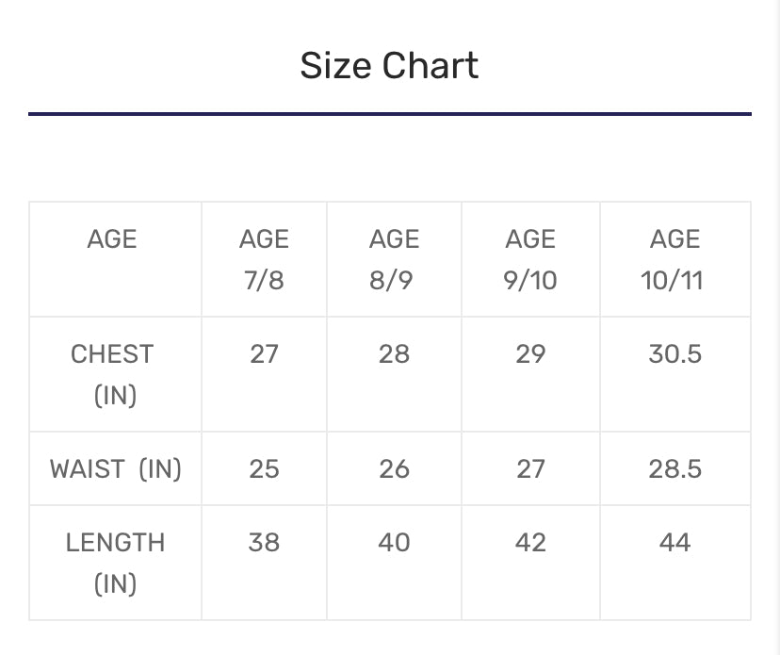Select the CHEST (IN) row label
This screenshot has width=780, height=655.
pyautogui.click(x=112, y=374)
